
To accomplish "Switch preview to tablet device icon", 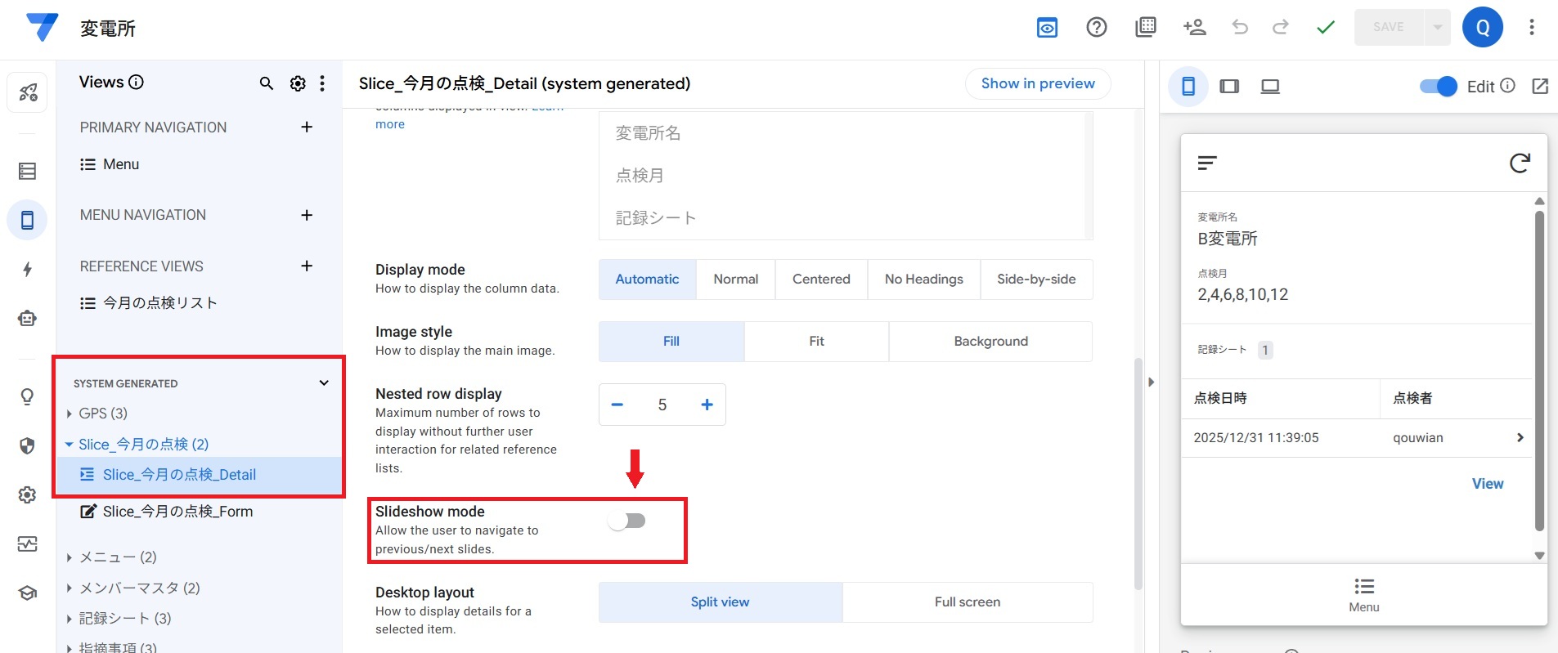I will point(1229,87).
